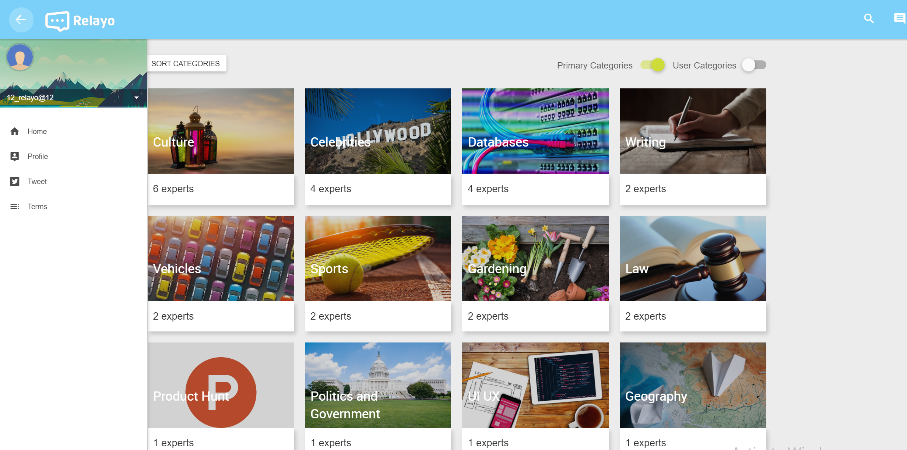Click the Home house icon
The image size is (907, 450).
15,131
